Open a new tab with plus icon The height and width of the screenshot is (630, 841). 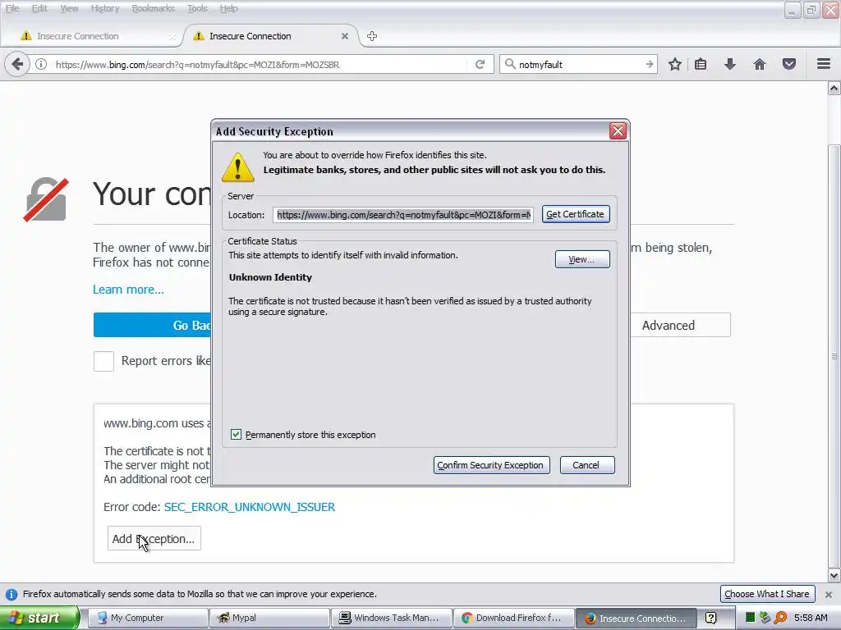(x=372, y=36)
